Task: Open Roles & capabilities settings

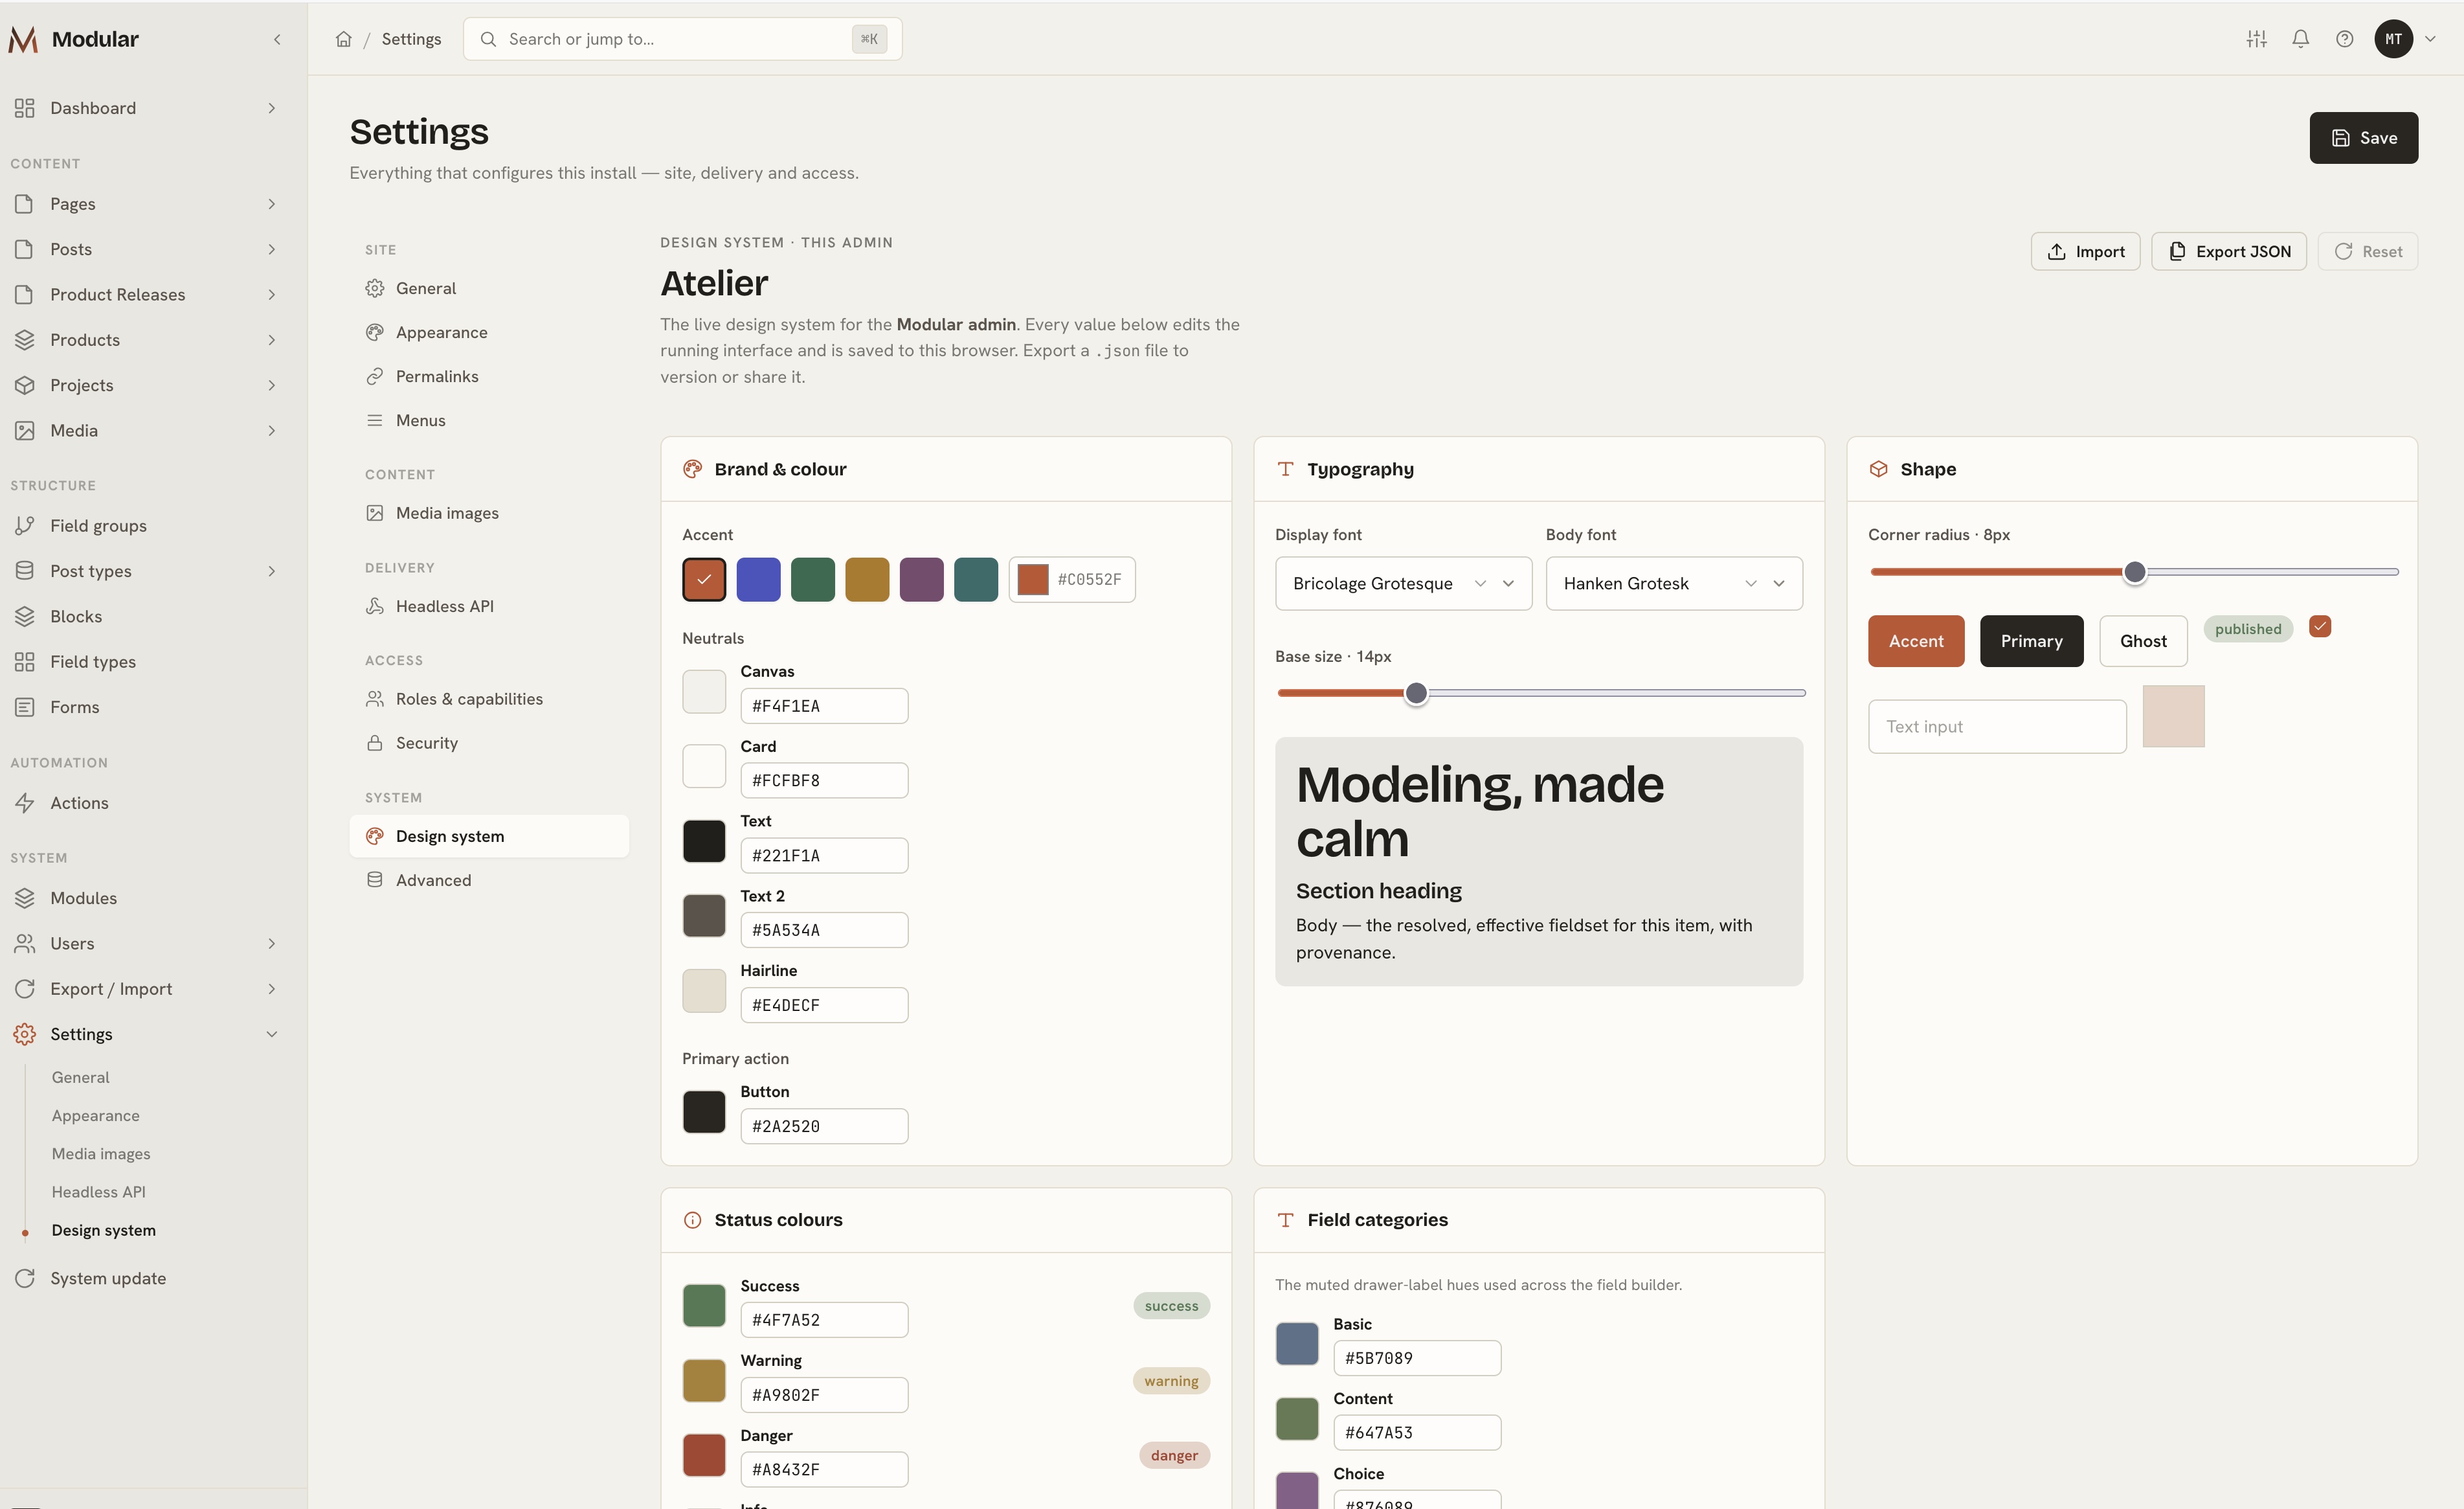Action: (x=489, y=698)
